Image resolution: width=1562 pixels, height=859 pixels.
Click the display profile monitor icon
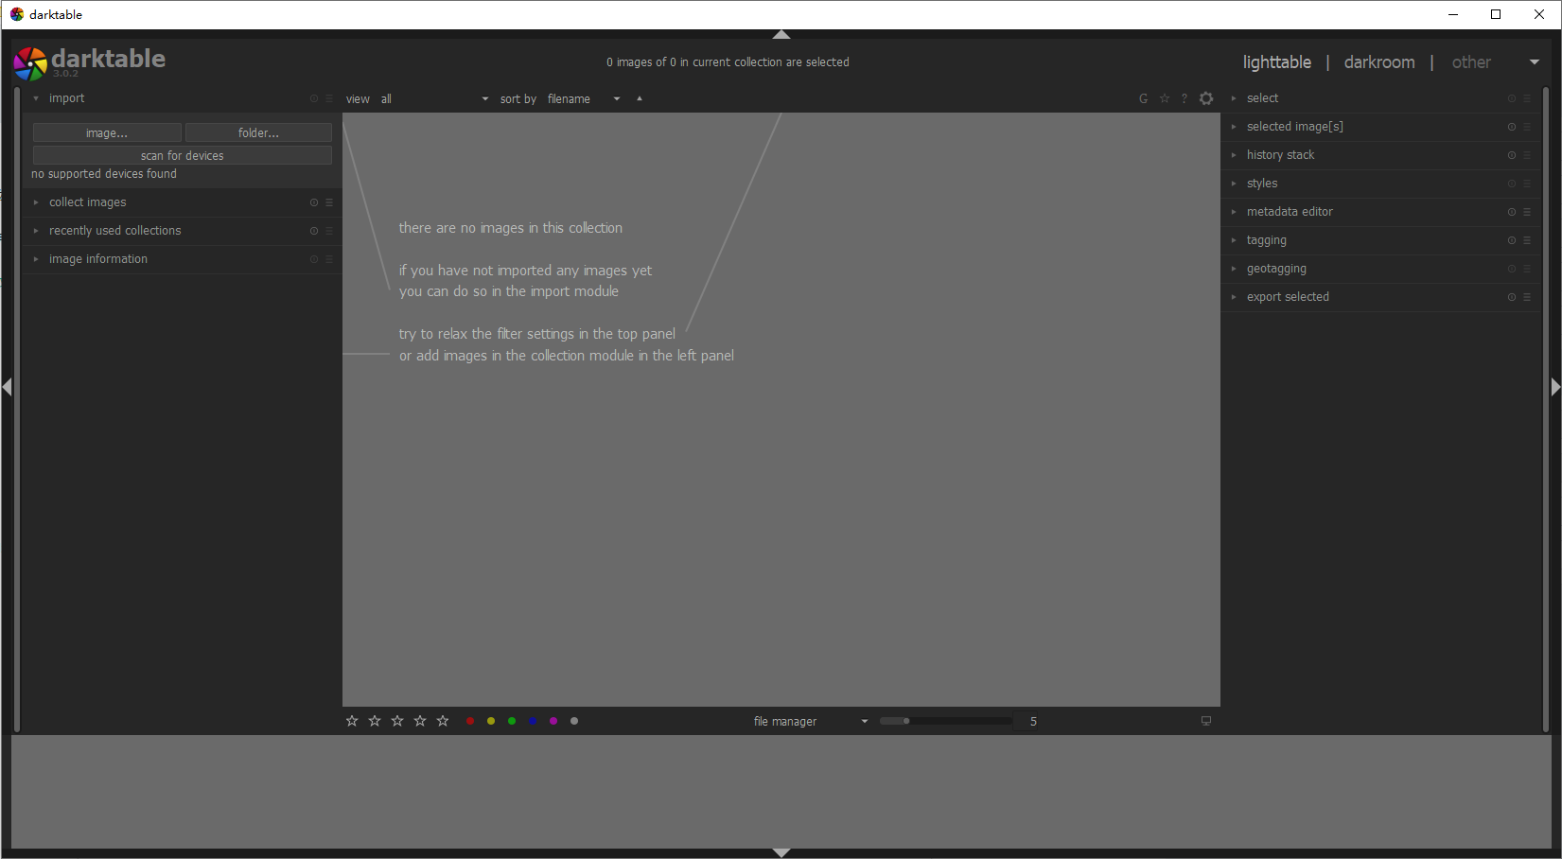(1206, 721)
